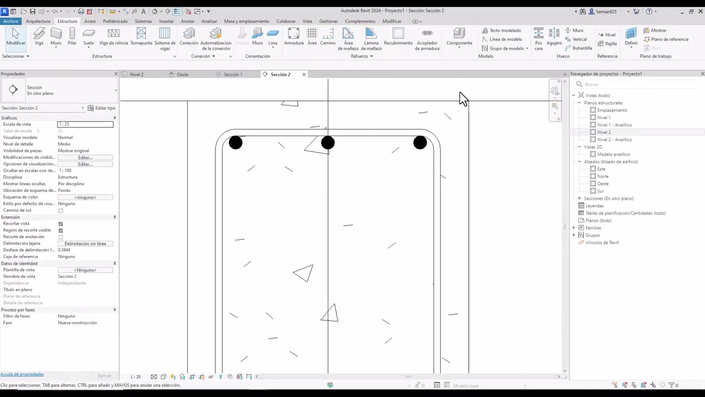Viewport: 705px width, 397px height.
Task: Expand the Grupos tree node
Action: pyautogui.click(x=573, y=235)
